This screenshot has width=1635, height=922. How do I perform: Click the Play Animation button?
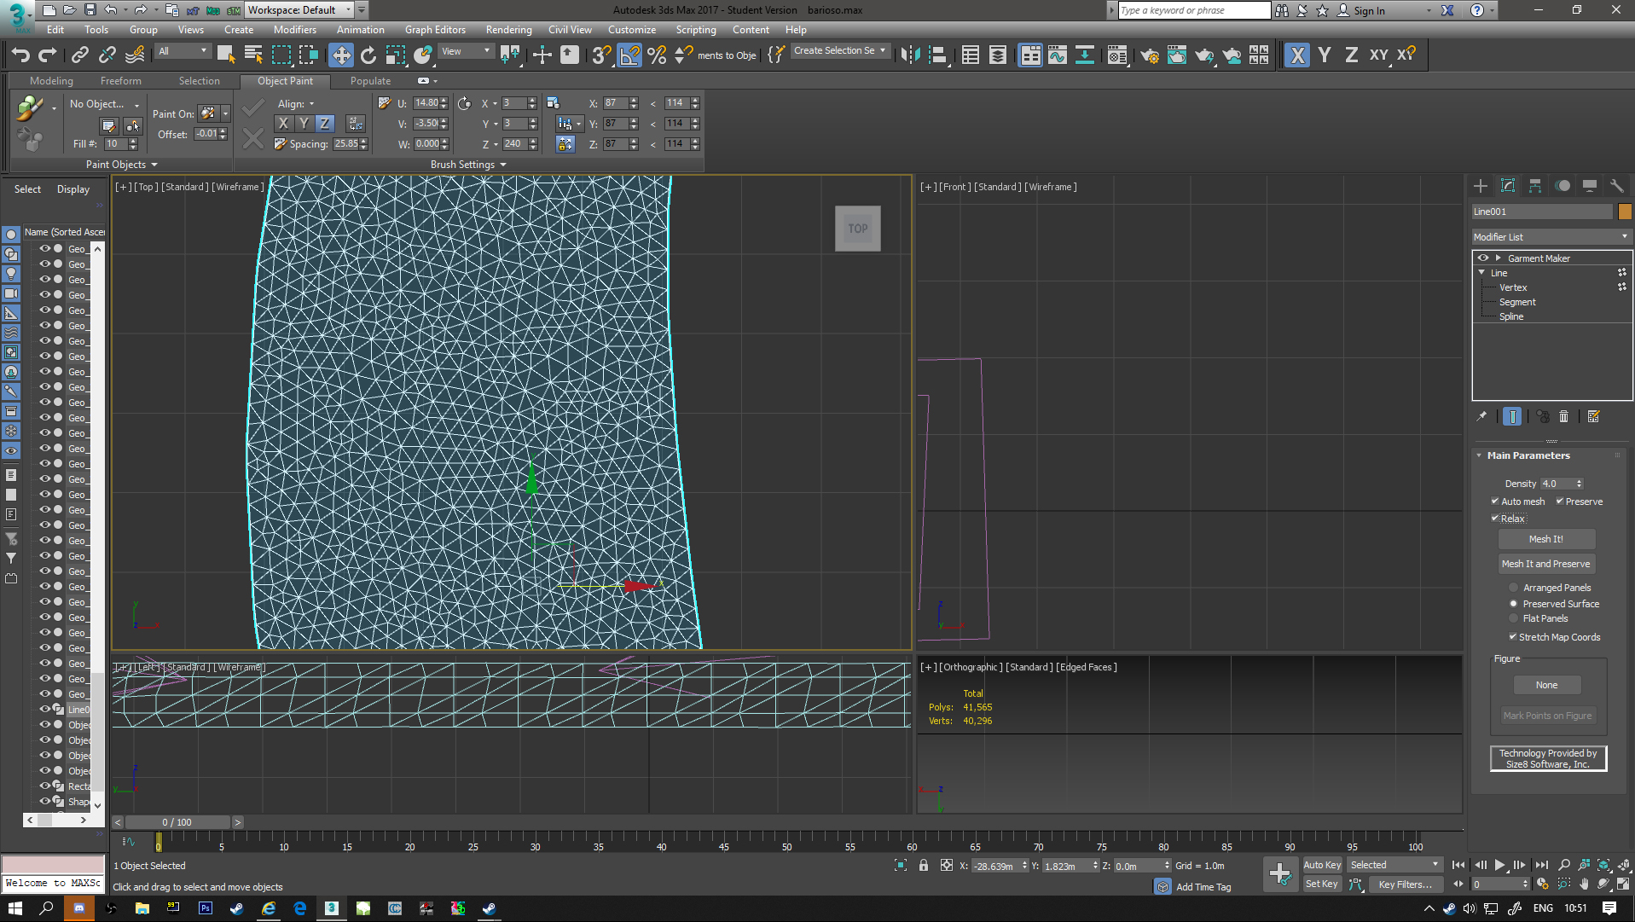pos(1499,865)
